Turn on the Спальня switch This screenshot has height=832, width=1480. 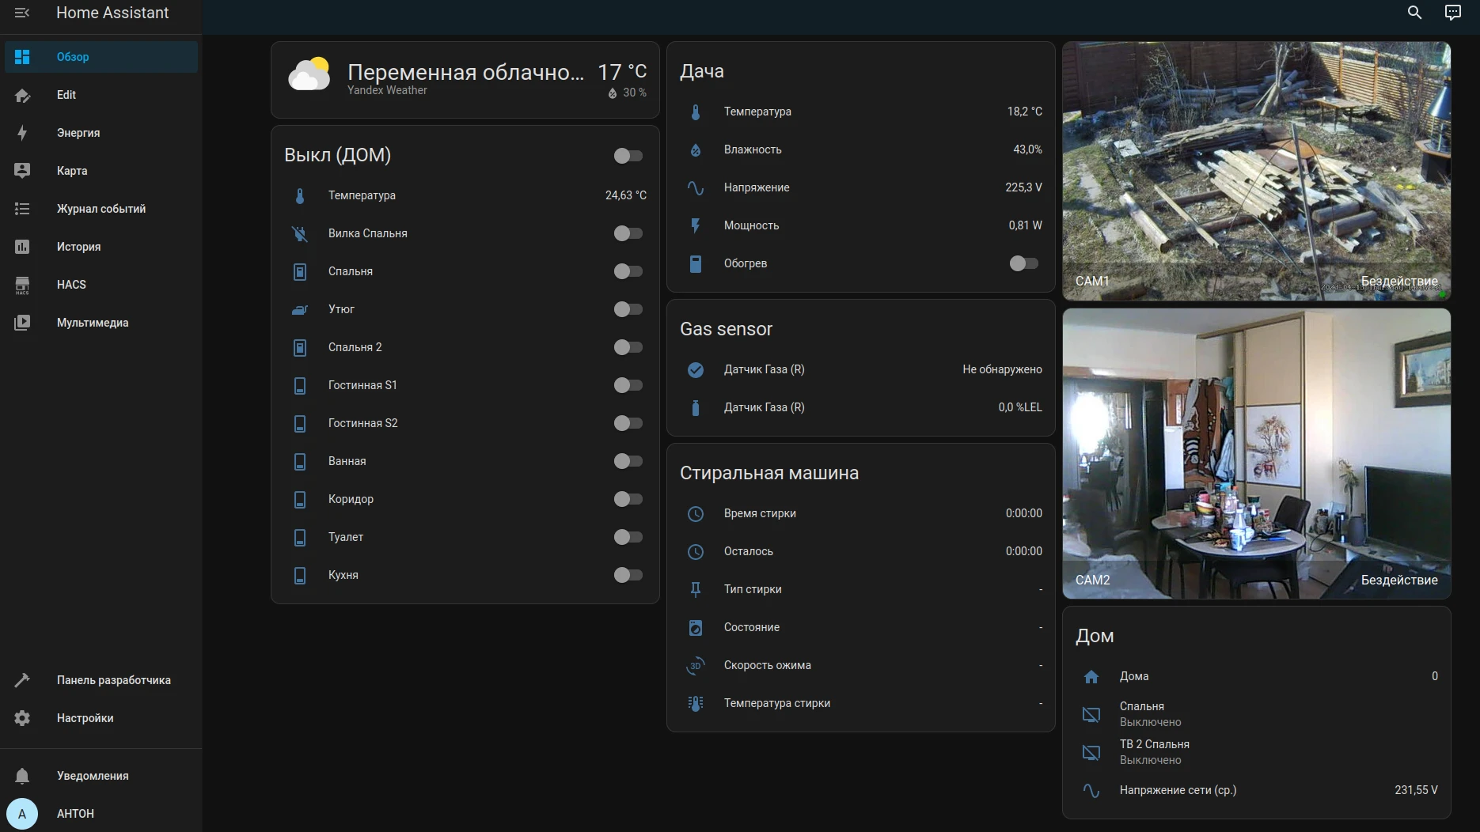coord(628,271)
